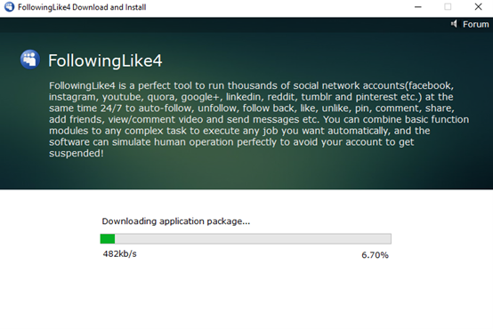Click the app icon in title bar
This screenshot has height=329, width=493.
pos(10,7)
